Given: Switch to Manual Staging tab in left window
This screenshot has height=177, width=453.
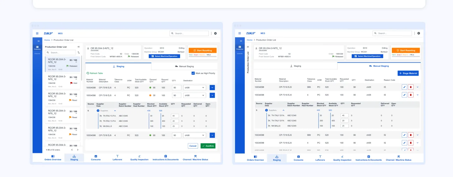Looking at the screenshot, I should pyautogui.click(x=184, y=66).
